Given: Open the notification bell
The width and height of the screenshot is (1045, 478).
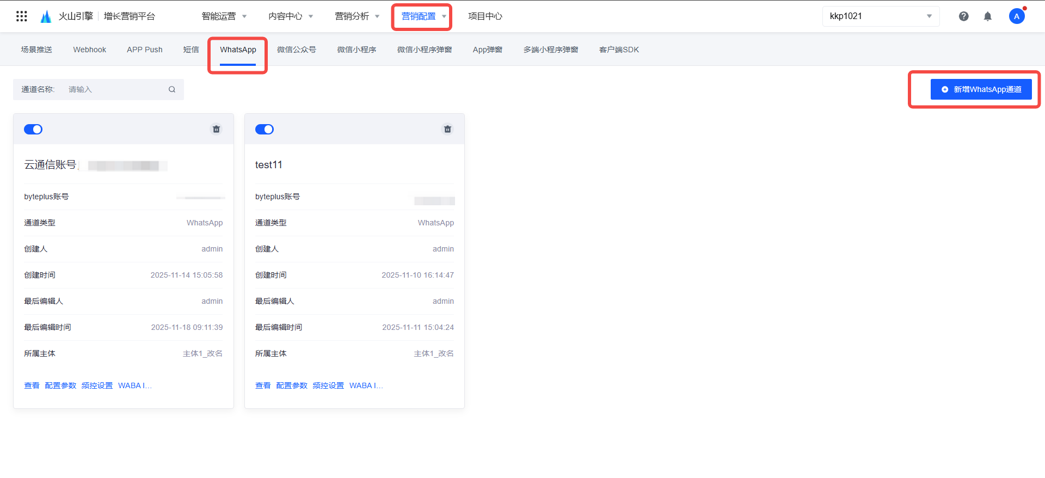Looking at the screenshot, I should tap(987, 16).
